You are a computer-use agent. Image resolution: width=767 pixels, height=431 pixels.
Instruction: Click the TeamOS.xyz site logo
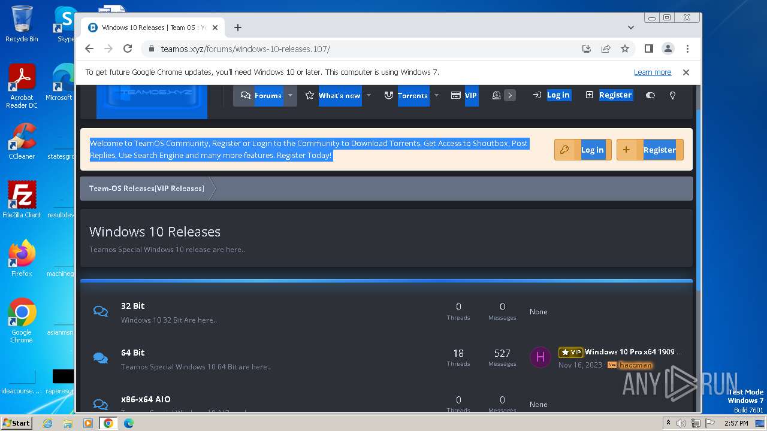click(152, 101)
